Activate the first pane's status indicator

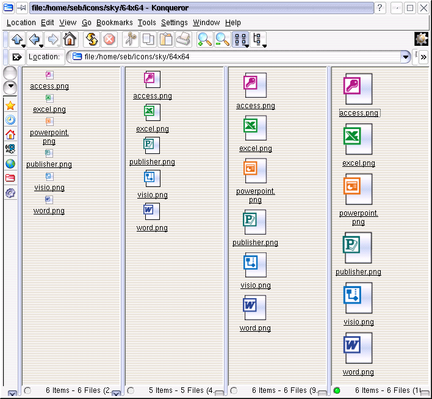click(x=27, y=390)
